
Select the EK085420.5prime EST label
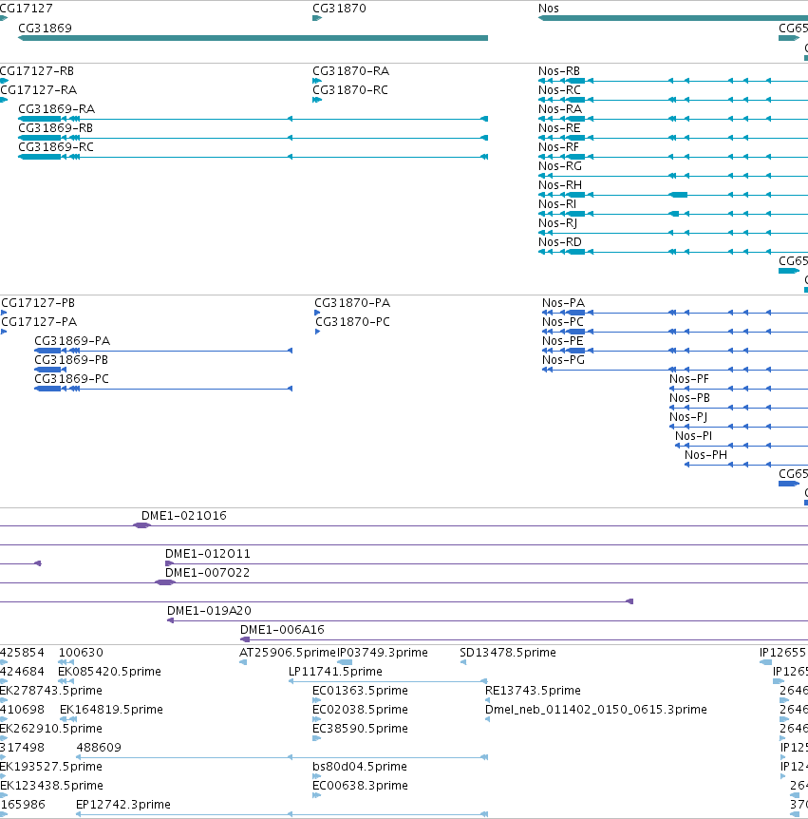(109, 671)
